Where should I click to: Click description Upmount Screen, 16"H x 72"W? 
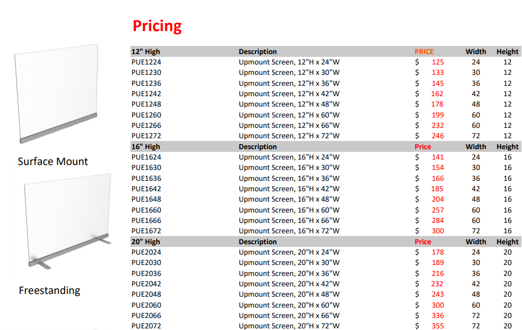[x=289, y=231]
